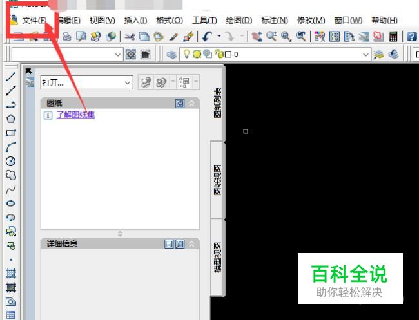419x320 pixels.
Task: Toggle layer 0 viewport freeze icon
Action: tap(208, 54)
